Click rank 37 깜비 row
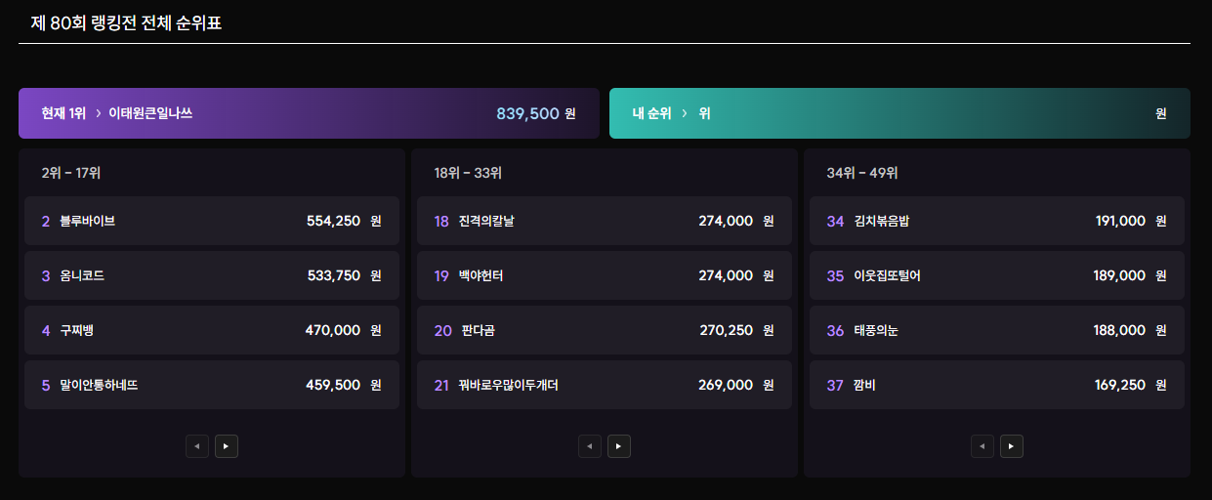Screen dimensions: 1212x500 pos(997,385)
